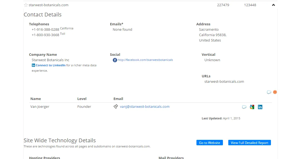299x159 pixels.
Task: Click the cloud icon in Van Joerger's row
Action: (244, 107)
